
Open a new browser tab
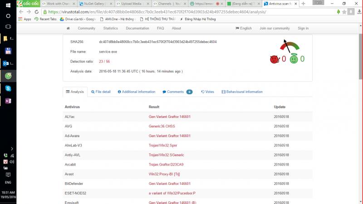coord(303,4)
